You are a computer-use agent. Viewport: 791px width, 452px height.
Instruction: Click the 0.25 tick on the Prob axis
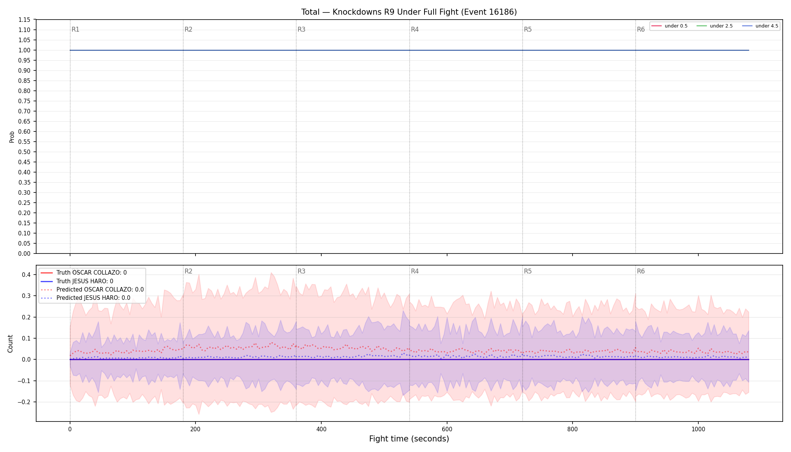point(24,203)
